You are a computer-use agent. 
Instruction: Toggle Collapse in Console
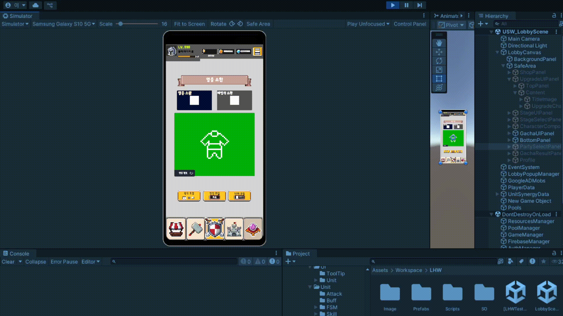[35, 262]
